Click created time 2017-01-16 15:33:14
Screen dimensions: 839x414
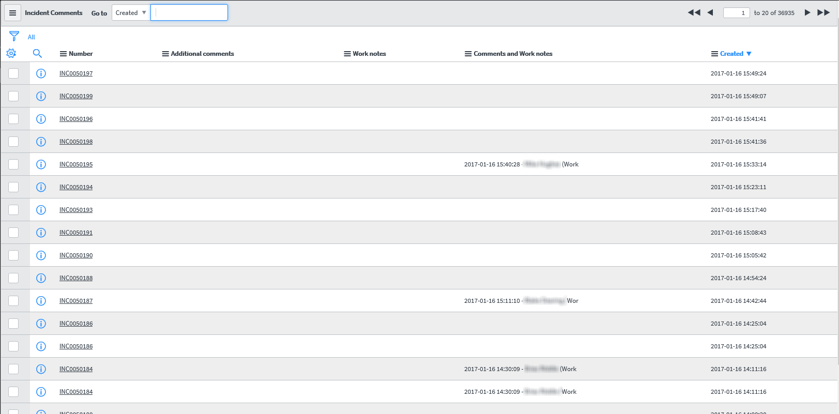[738, 164]
